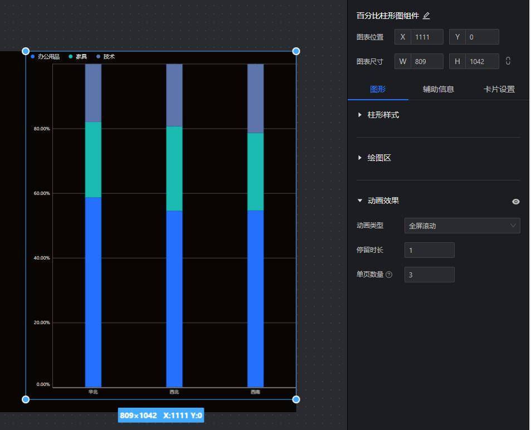531x430 pixels.
Task: Expand the 柱形样式 section
Action: (383, 115)
